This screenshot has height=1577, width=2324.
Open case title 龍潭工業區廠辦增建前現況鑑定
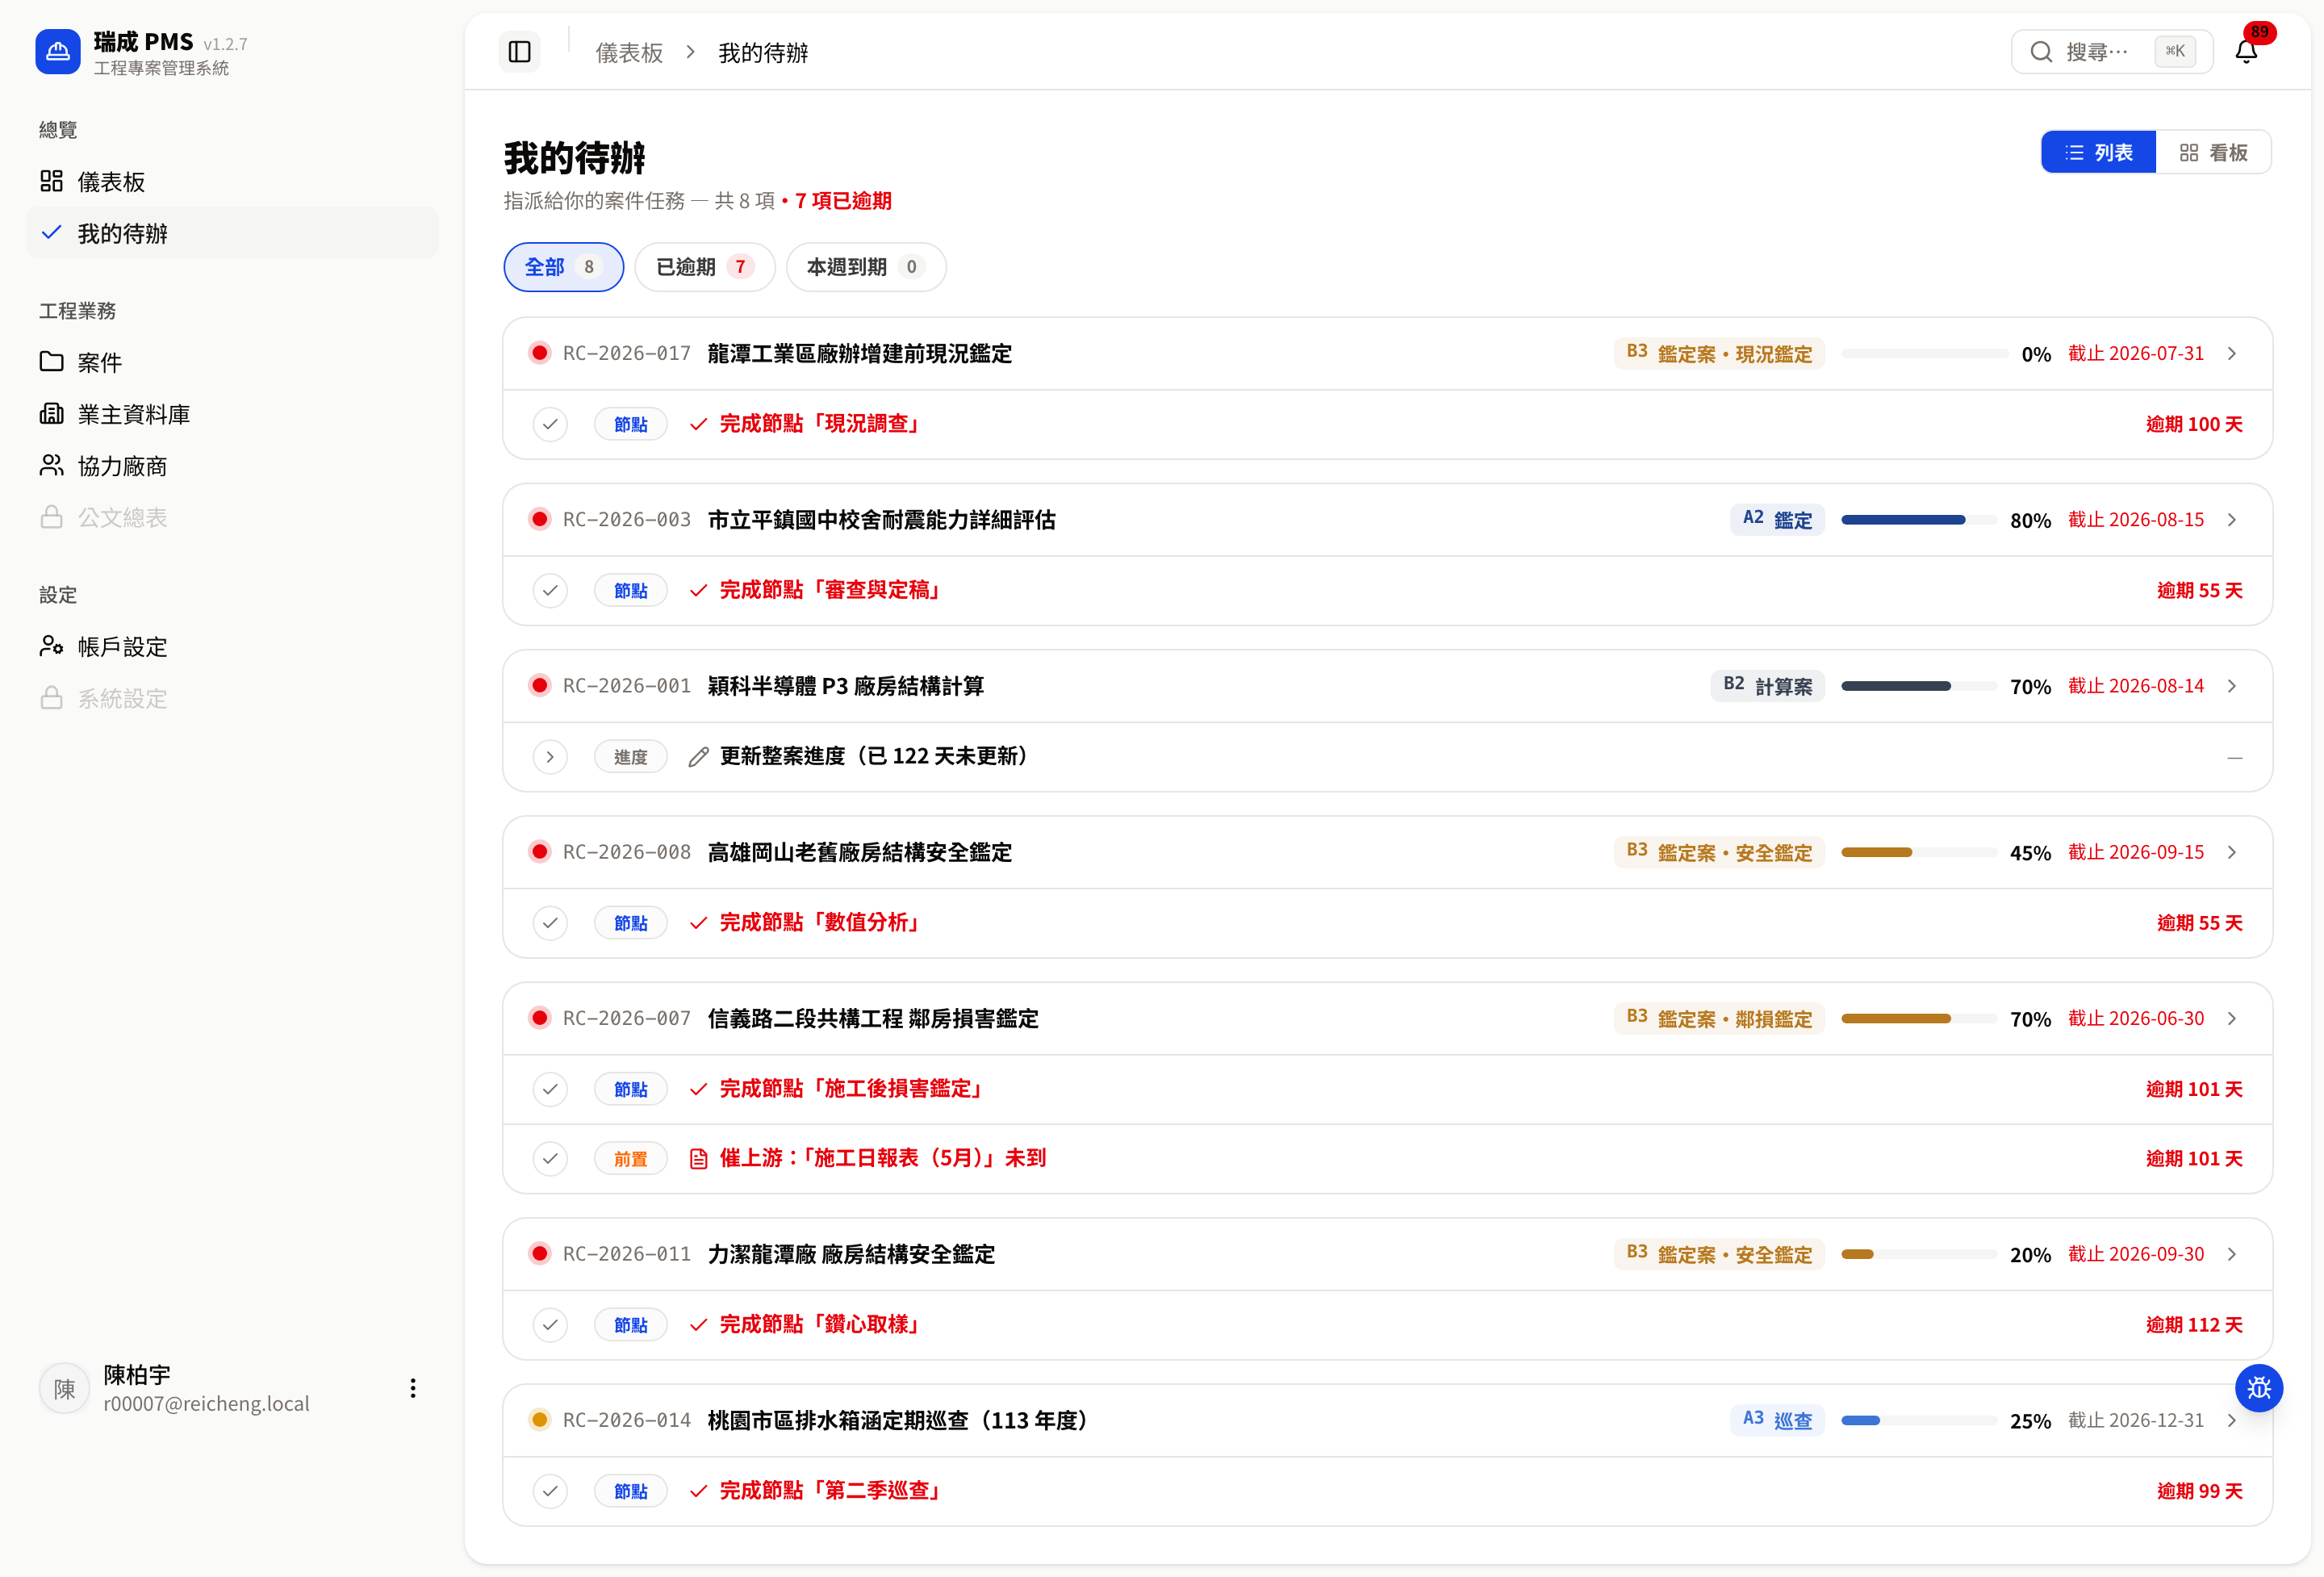(x=859, y=353)
